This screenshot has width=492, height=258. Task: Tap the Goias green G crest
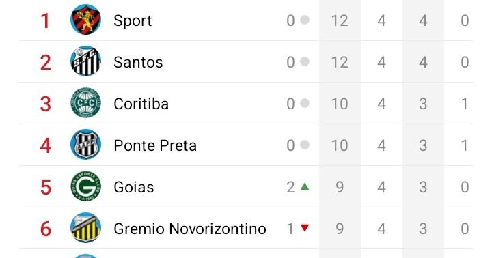(x=85, y=186)
